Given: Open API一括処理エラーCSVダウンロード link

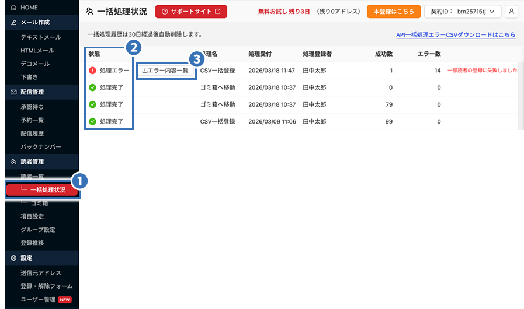Looking at the screenshot, I should coord(456,35).
